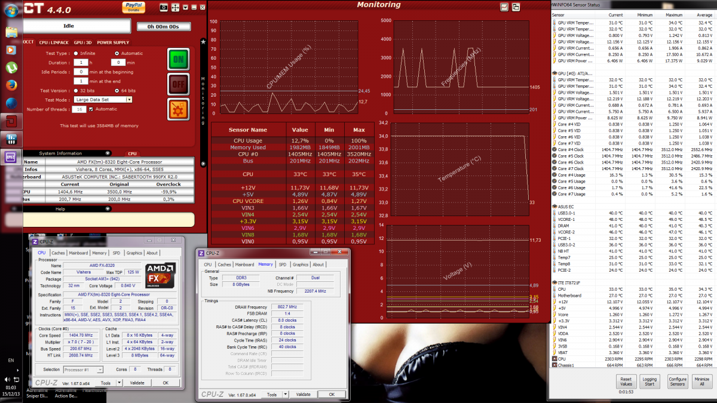
Task: Switch to GPU:3D tab in OCCT
Action: (83, 43)
